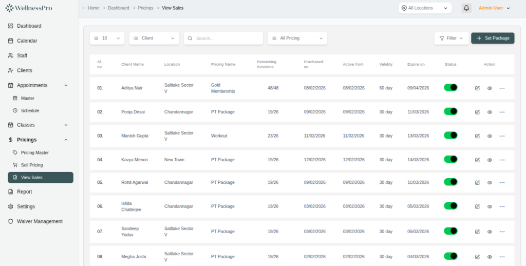Open three-dot menu for Pooja Desai
Screen dimensions: 526x266
502,112
